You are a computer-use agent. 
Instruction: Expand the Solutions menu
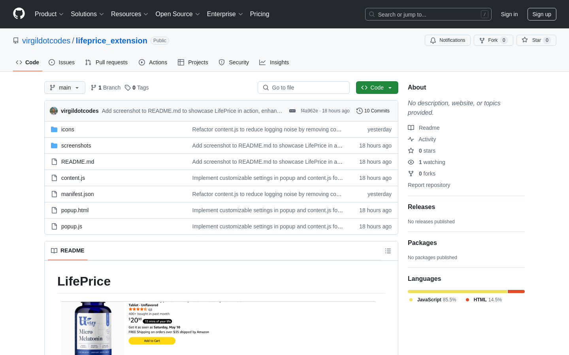click(x=87, y=14)
